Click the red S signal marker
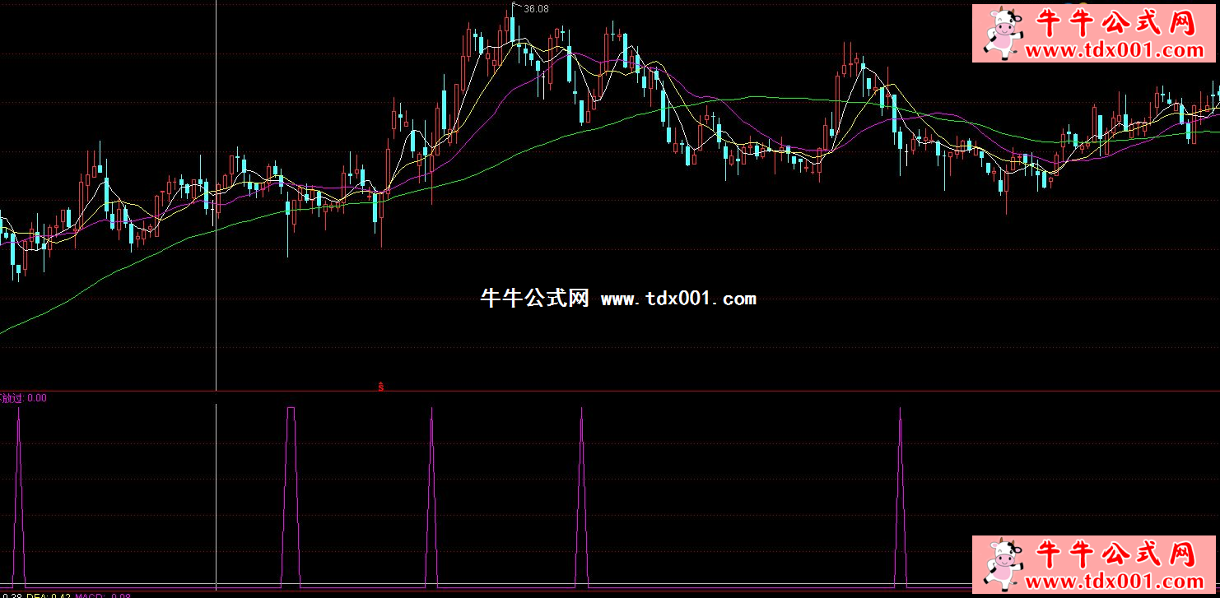 pyautogui.click(x=380, y=386)
